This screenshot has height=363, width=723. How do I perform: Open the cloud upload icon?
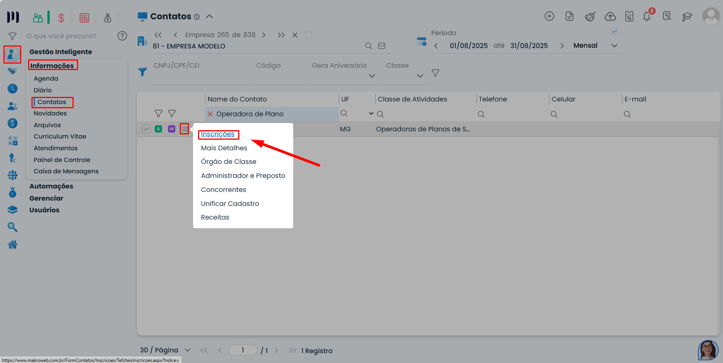pos(610,16)
